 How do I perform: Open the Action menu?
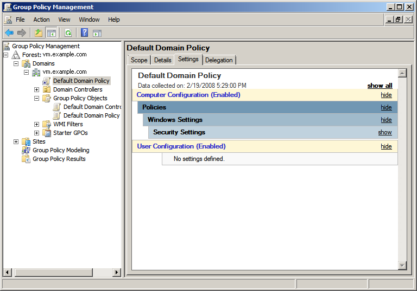41,20
